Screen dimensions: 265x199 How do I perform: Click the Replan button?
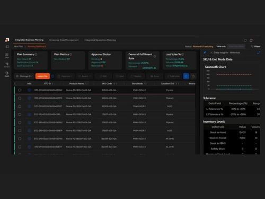(x=136, y=76)
